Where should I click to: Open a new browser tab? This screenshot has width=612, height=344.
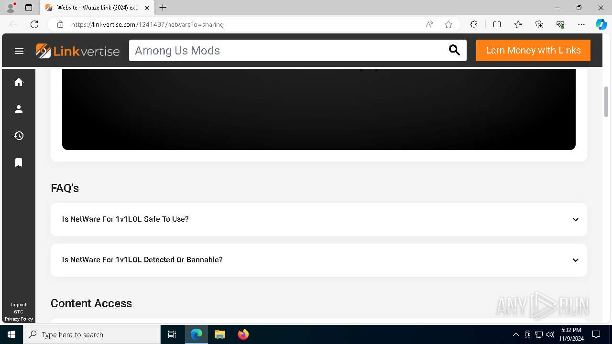tap(163, 8)
